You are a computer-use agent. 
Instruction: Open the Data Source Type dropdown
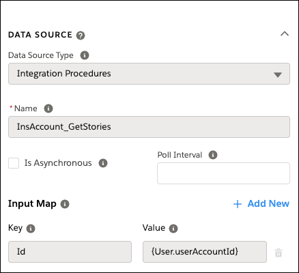[149, 74]
